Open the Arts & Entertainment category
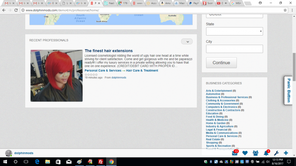Screen dimensions: 296x166 click(x=219, y=91)
